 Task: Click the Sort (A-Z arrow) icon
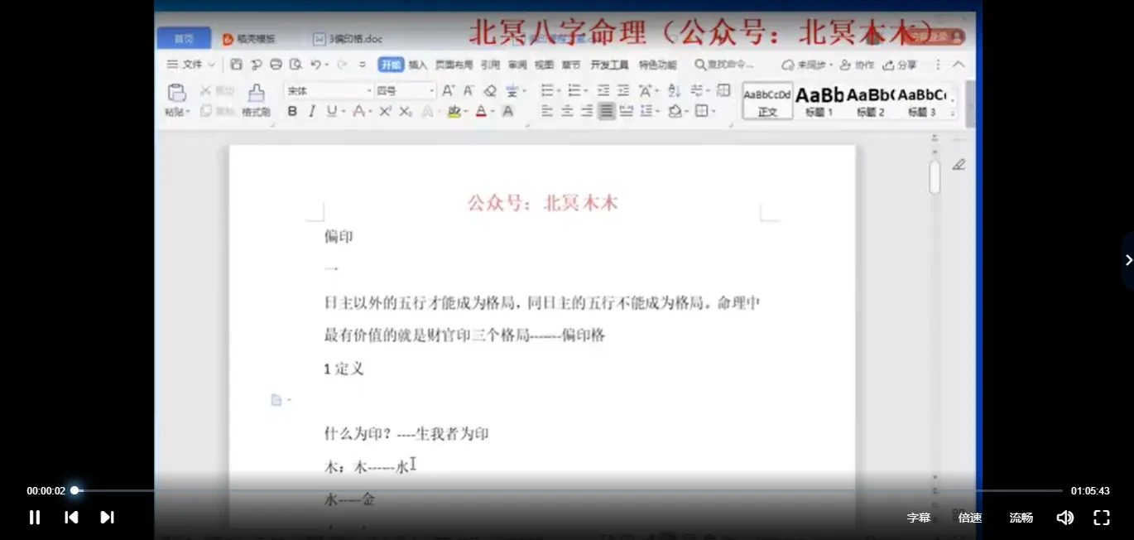pyautogui.click(x=673, y=90)
